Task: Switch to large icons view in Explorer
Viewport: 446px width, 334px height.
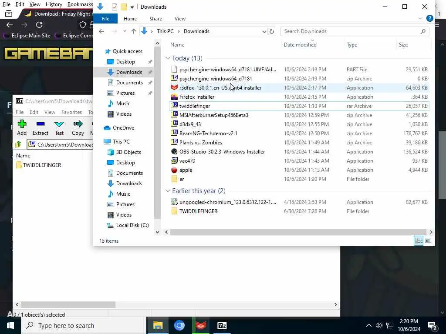Action: pos(428,240)
